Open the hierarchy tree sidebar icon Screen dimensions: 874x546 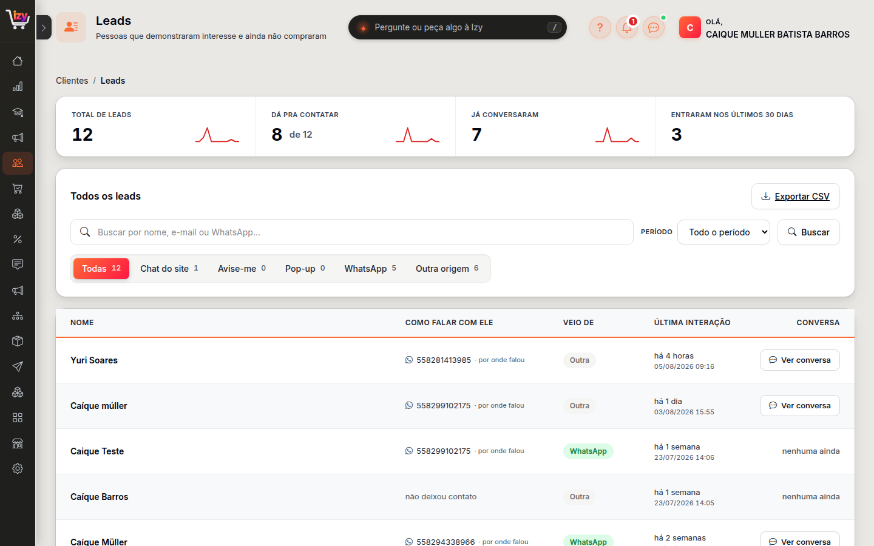point(18,315)
